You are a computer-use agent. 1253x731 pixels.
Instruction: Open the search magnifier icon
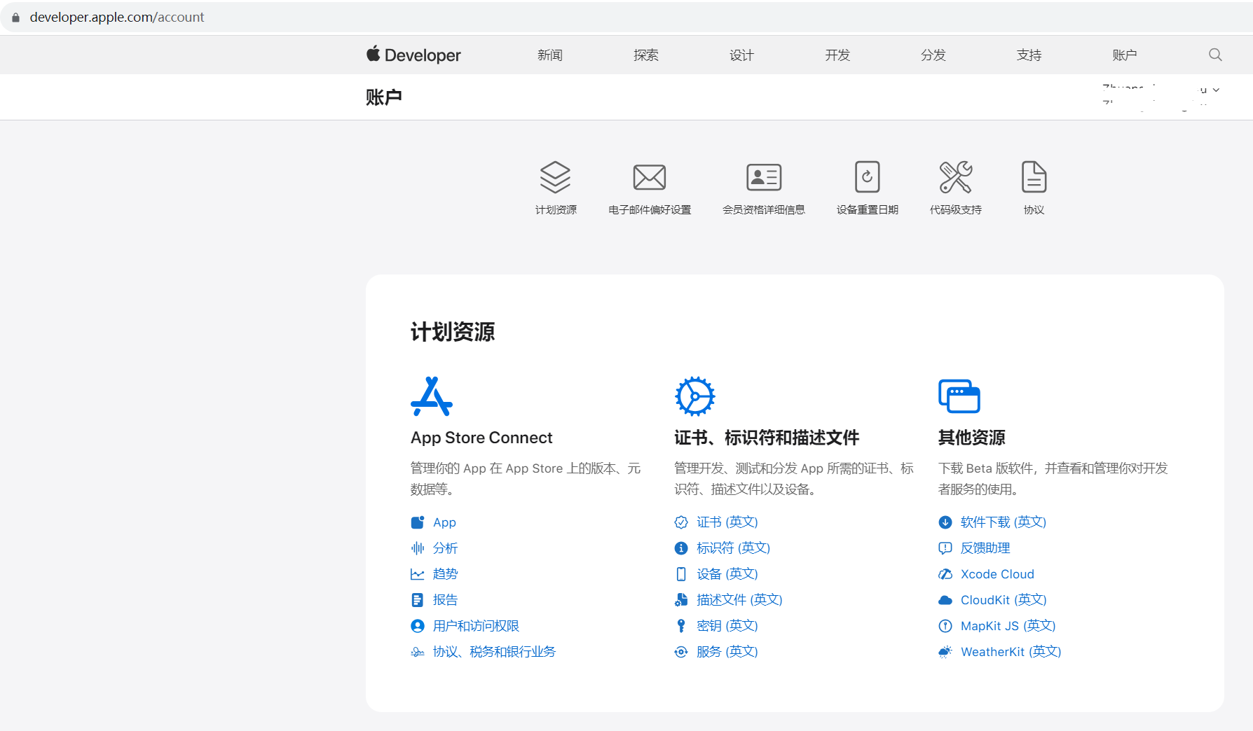pyautogui.click(x=1215, y=55)
